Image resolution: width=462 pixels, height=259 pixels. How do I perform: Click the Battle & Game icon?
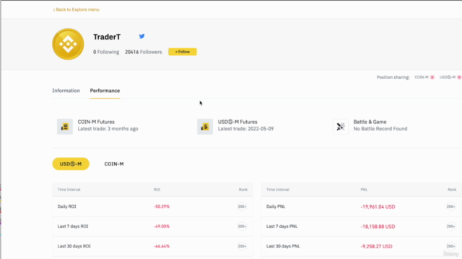(341, 127)
